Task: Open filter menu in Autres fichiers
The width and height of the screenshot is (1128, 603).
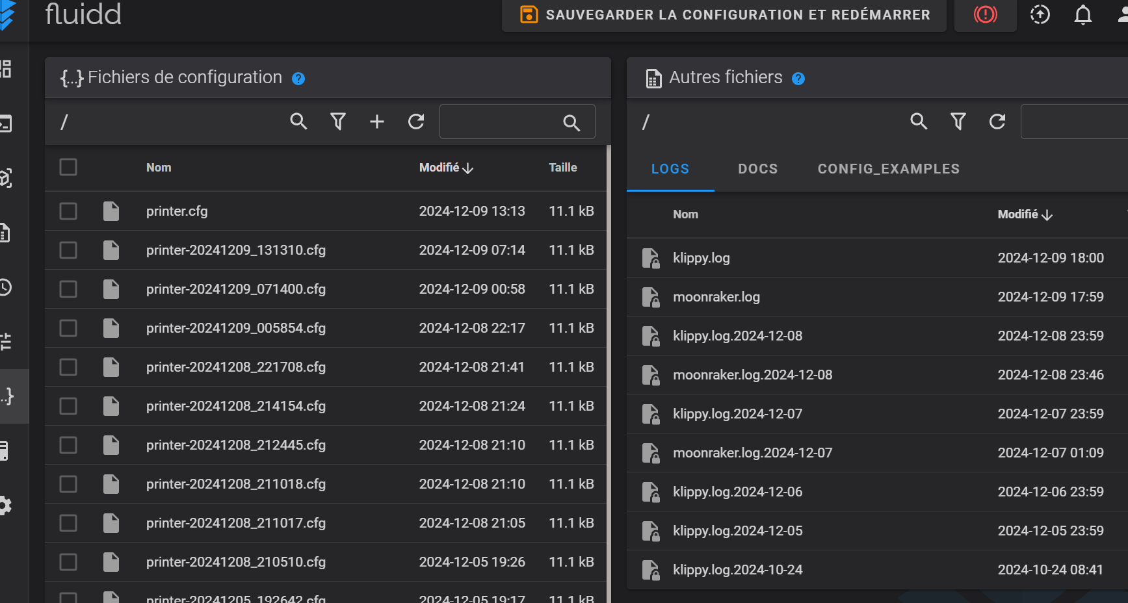Action: [x=958, y=122]
